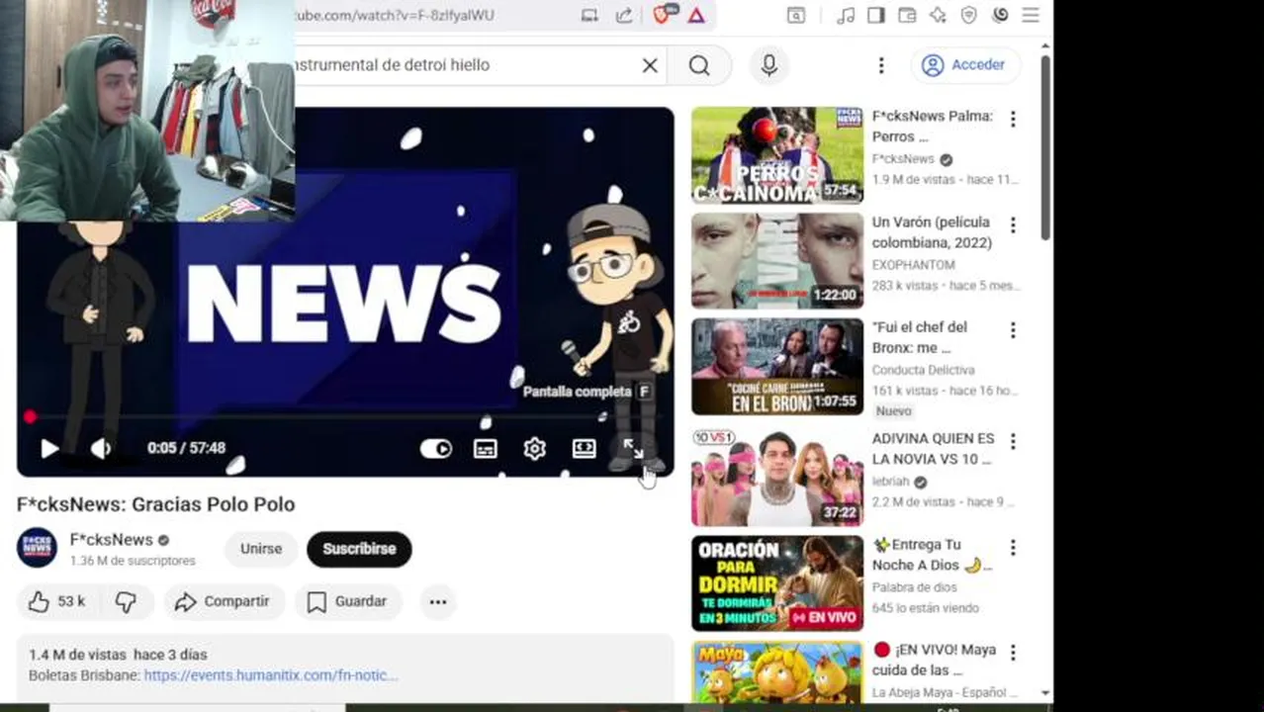Open the Brave Wallet icon
The width and height of the screenshot is (1264, 712).
pyautogui.click(x=907, y=15)
